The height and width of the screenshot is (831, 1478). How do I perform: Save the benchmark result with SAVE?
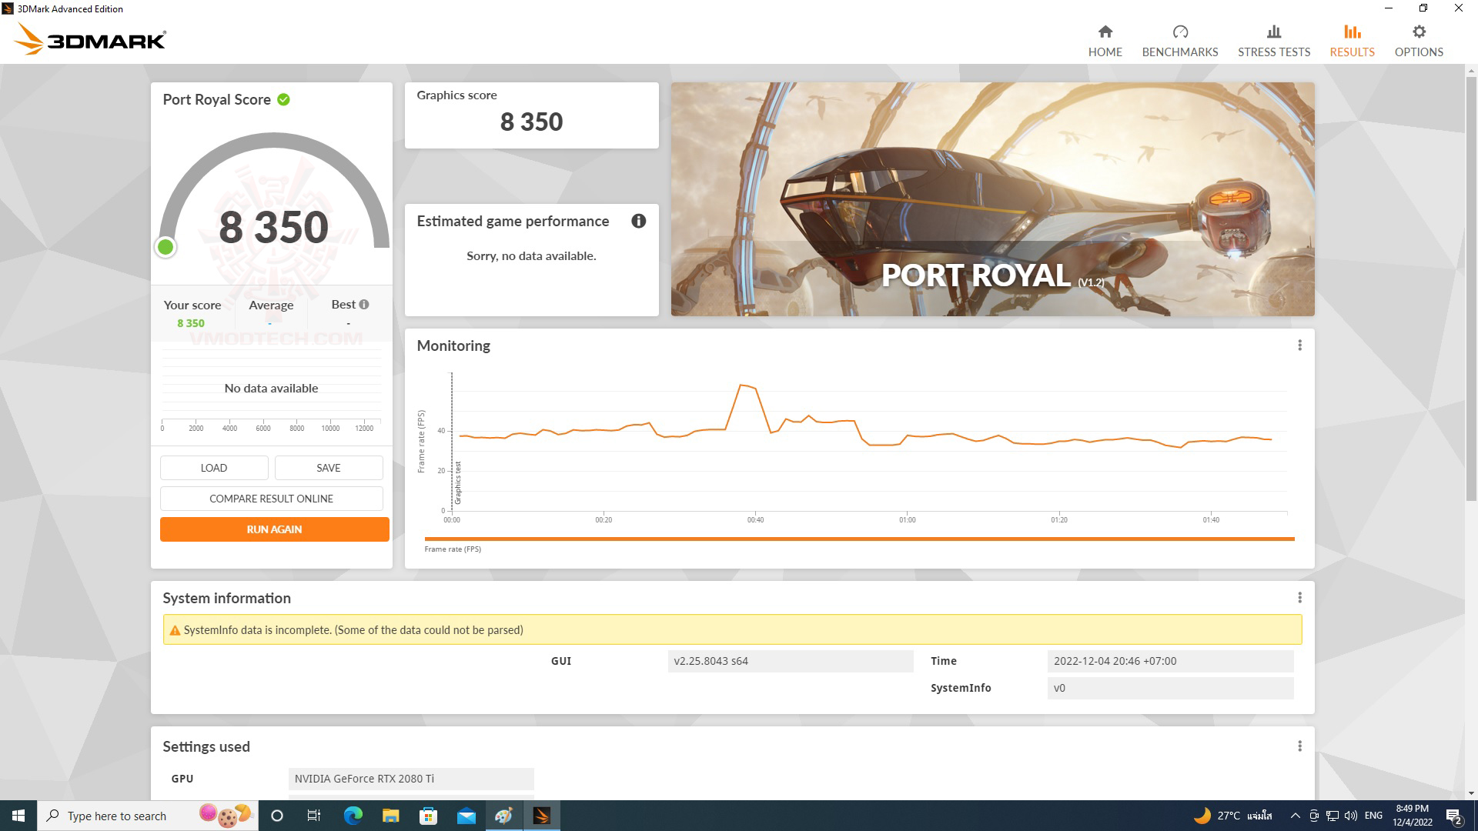point(328,467)
